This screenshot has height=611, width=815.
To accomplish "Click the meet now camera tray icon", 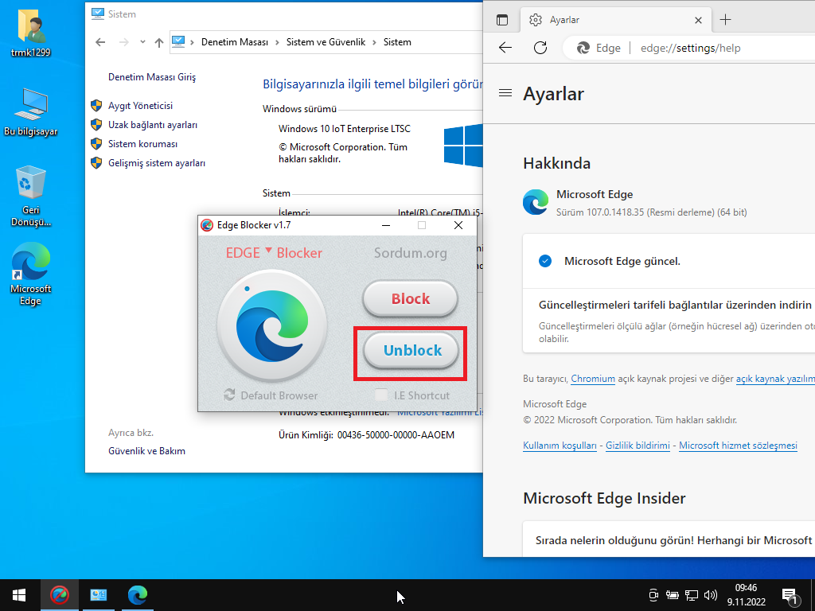I will click(653, 595).
